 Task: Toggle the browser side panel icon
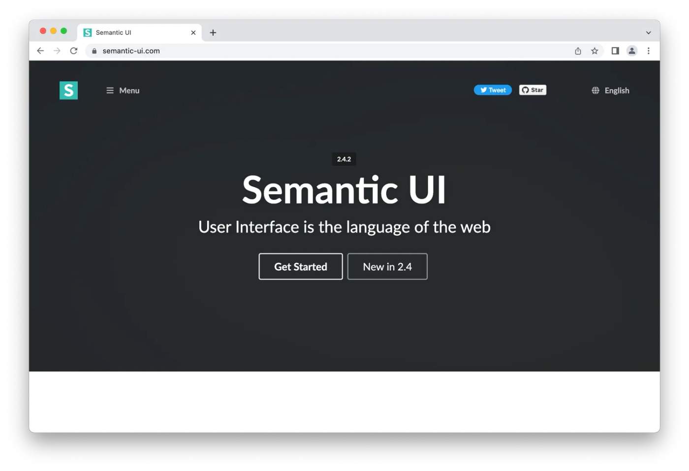(x=615, y=51)
